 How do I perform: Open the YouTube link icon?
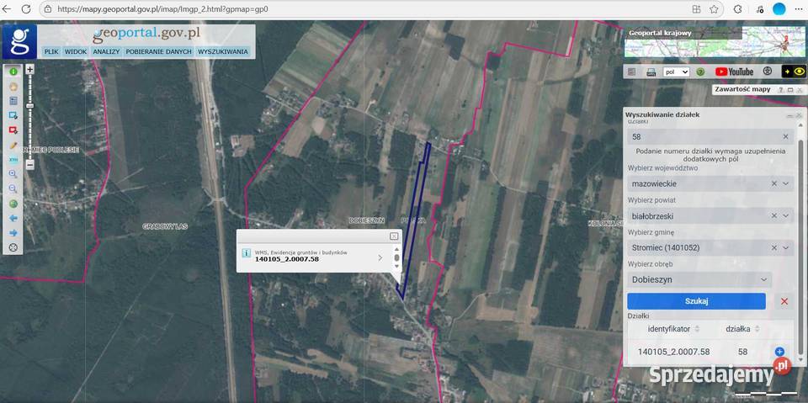click(x=734, y=72)
